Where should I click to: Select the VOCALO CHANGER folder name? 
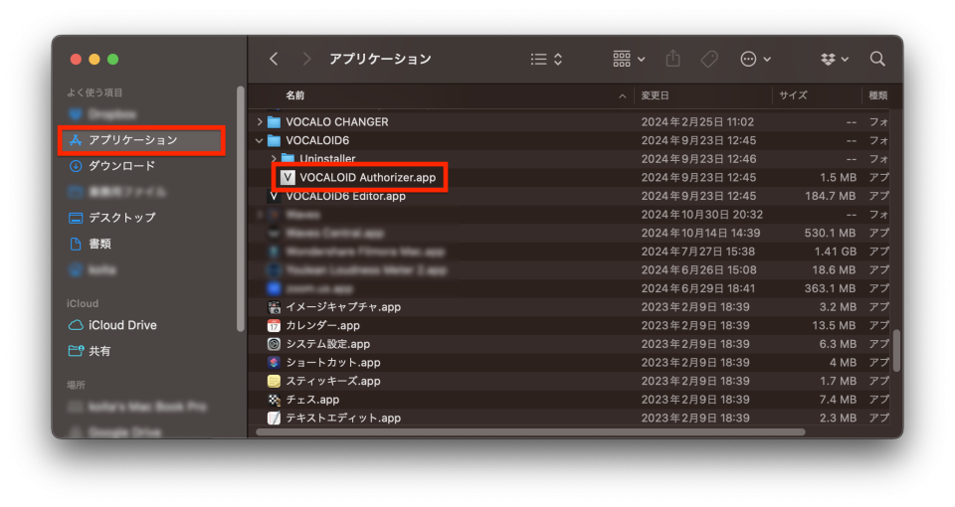(337, 121)
